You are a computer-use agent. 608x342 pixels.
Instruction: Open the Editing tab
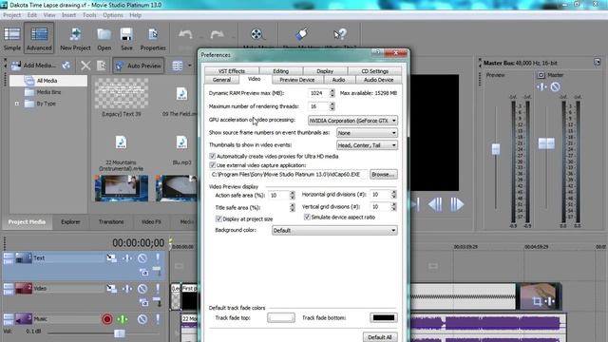281,71
